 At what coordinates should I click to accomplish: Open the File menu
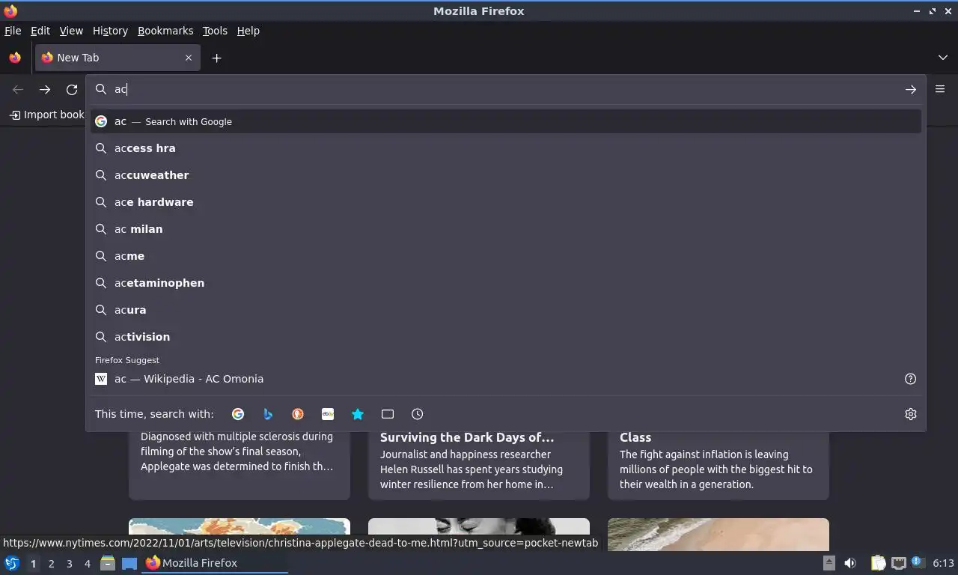point(13,31)
